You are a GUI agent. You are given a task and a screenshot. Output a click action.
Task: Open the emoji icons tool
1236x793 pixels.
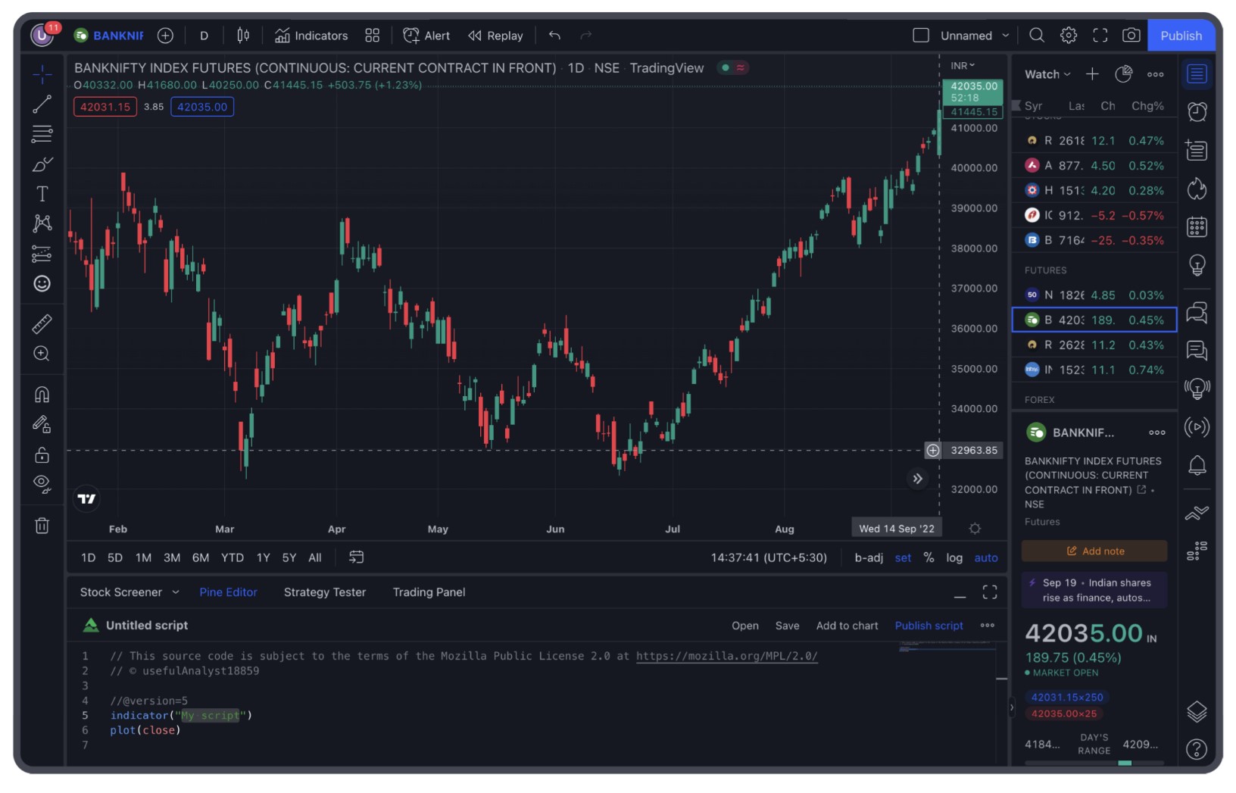point(42,283)
